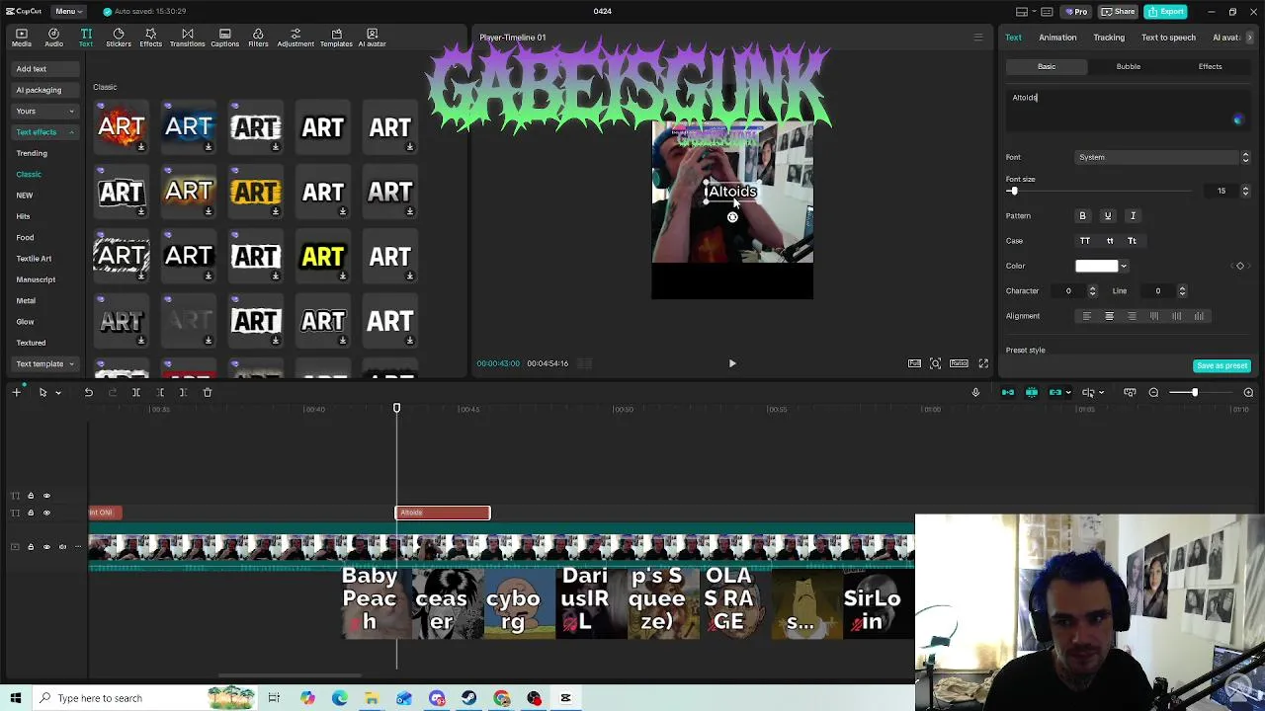Step the font size value
Screen dimensions: 1265x711
pyautogui.click(x=1245, y=191)
